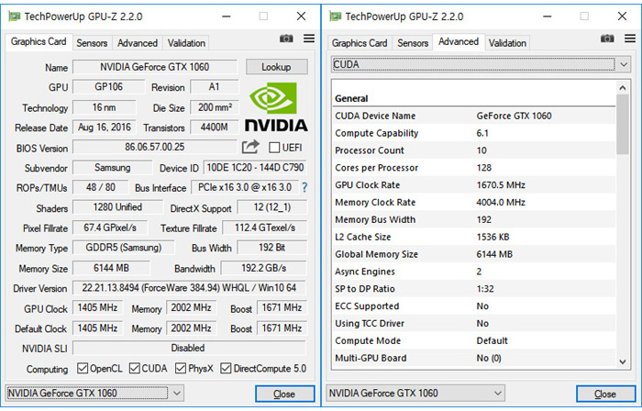Toggle the CUDA computing checkbox

[x=134, y=368]
